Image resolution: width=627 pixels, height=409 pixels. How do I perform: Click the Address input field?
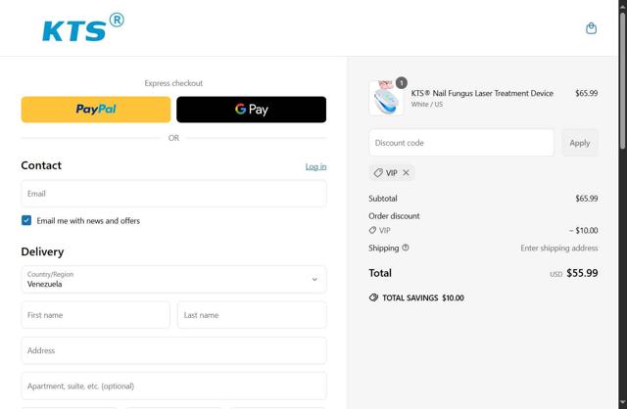(x=173, y=350)
